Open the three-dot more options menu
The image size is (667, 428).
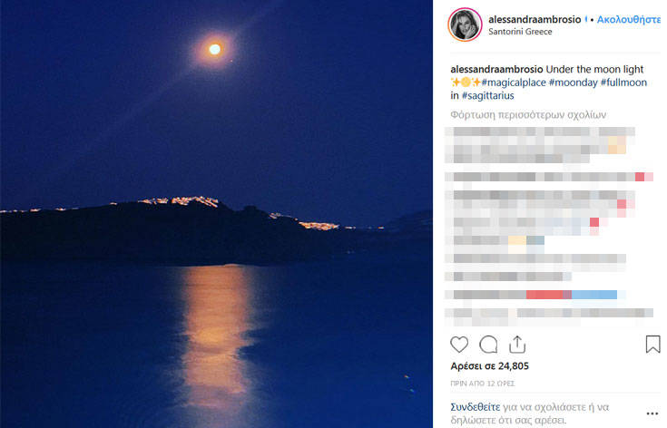coord(652,413)
